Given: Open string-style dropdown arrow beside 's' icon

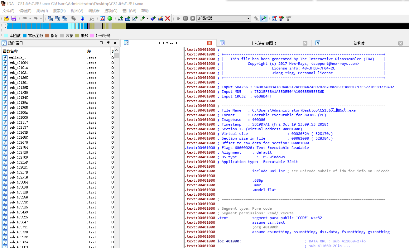Looking at the screenshot, I should click(x=147, y=18).
